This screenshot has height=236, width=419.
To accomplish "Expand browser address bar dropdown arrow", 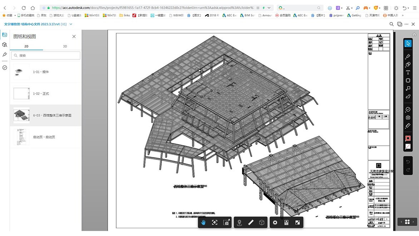I will [269, 8].
